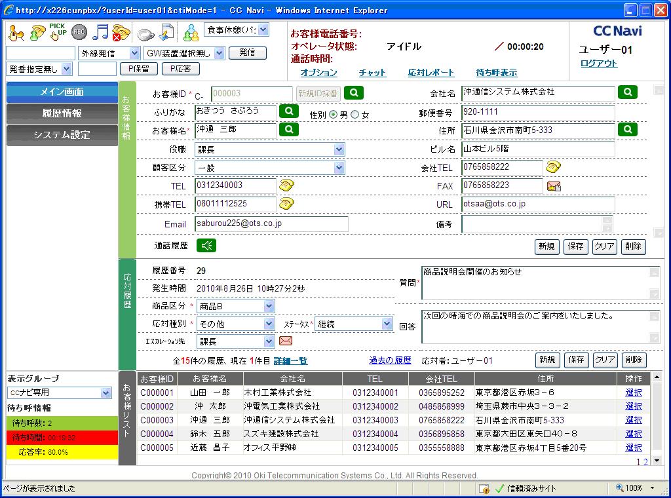Image resolution: width=671 pixels, height=498 pixels.
Task: Click the answer call hand-phone icon
Action: 16,33
